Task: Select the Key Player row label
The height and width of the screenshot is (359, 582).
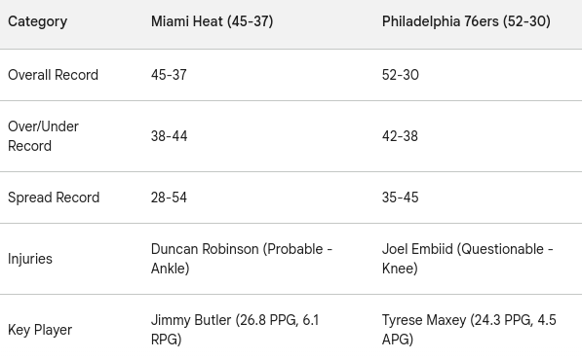Action: click(x=40, y=330)
